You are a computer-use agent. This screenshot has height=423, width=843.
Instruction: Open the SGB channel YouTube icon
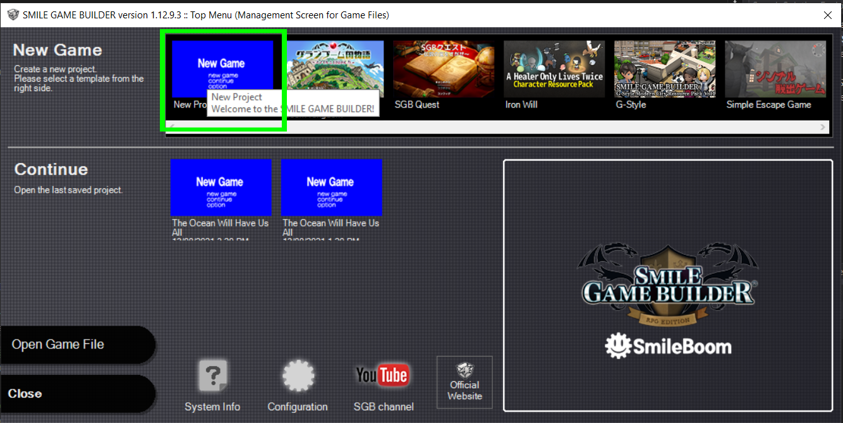pos(383,376)
